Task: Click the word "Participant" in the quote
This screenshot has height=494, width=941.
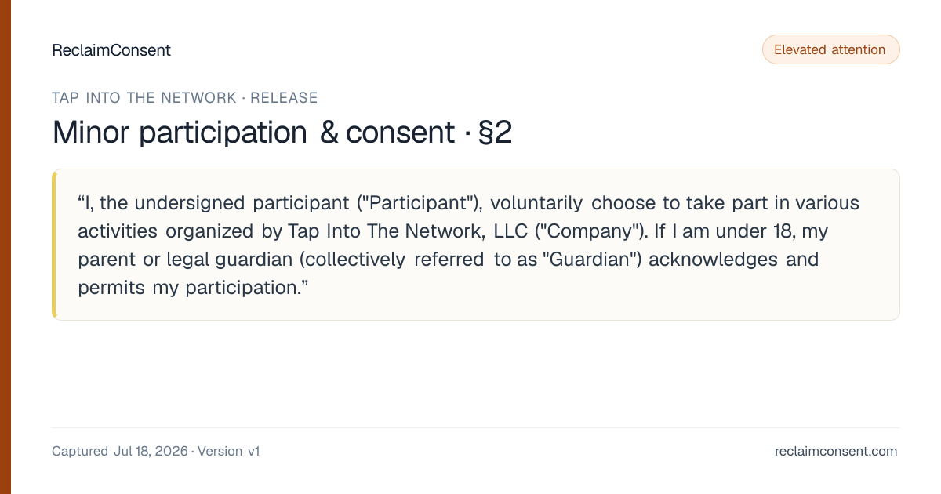Action: tap(418, 203)
